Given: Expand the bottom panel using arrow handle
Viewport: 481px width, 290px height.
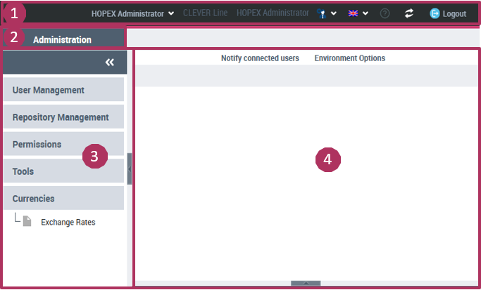Looking at the screenshot, I should tap(306, 284).
